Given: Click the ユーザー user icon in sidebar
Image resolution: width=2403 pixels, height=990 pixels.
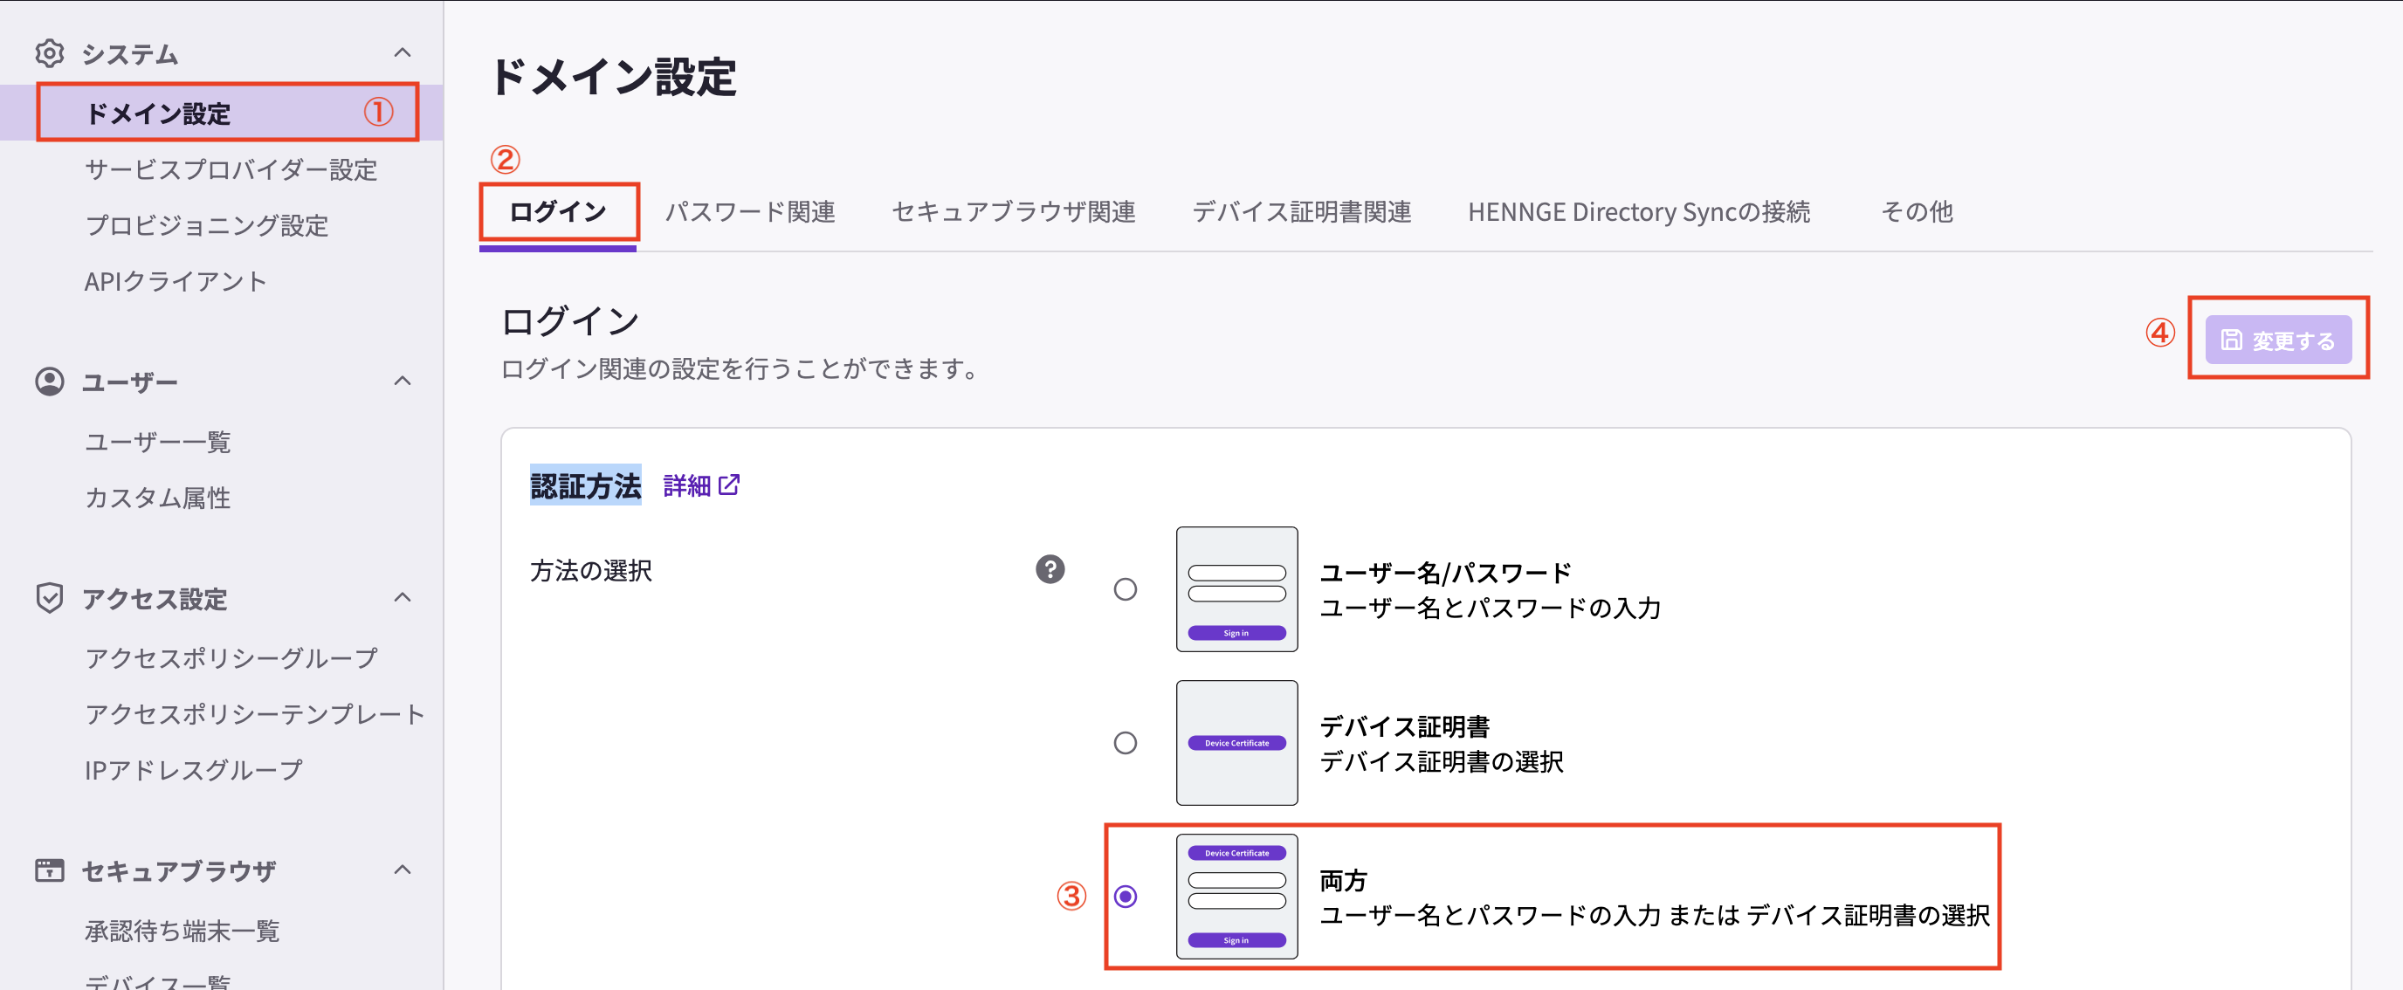Looking at the screenshot, I should pyautogui.click(x=50, y=381).
